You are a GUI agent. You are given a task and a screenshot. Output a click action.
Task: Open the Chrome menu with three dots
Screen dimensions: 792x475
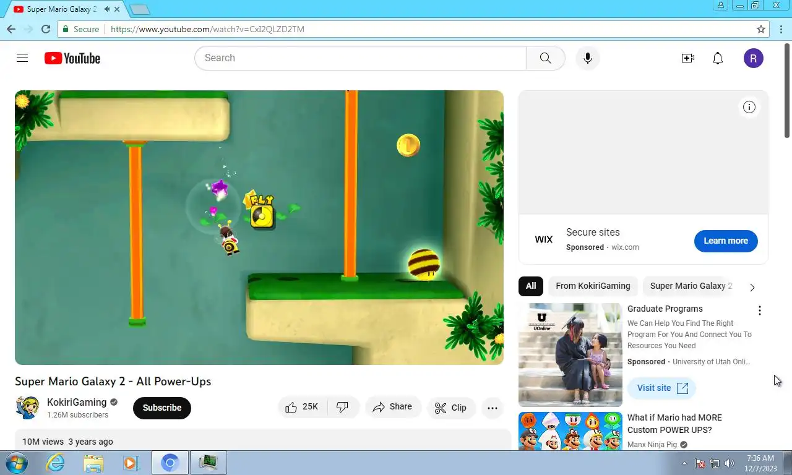coord(781,29)
